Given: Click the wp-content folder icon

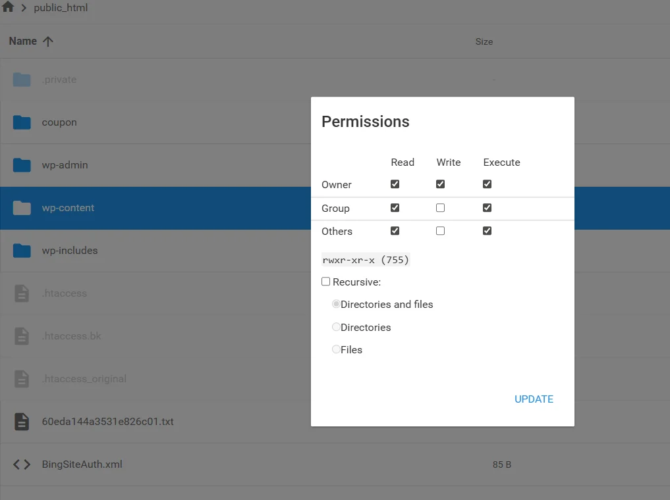Looking at the screenshot, I should (x=22, y=208).
